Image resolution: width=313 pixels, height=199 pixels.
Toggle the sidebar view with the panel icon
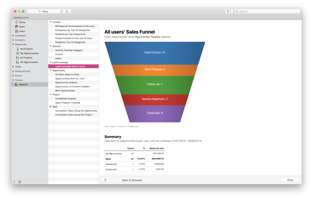tap(229, 11)
